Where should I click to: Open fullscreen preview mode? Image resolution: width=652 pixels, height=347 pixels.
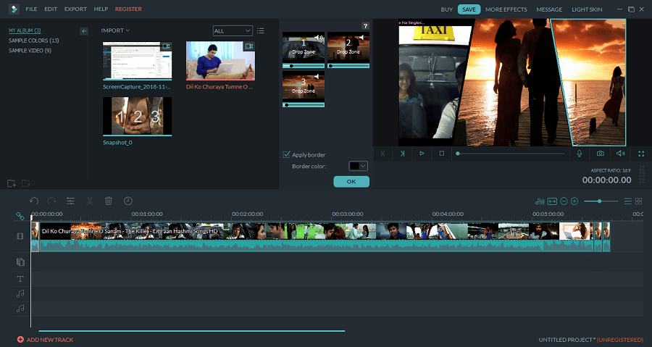coord(641,154)
